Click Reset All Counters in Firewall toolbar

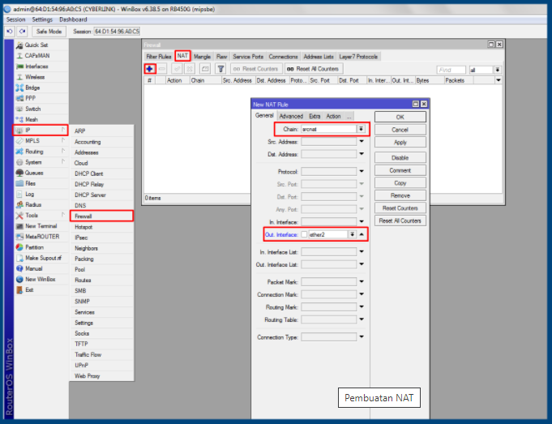(x=314, y=69)
